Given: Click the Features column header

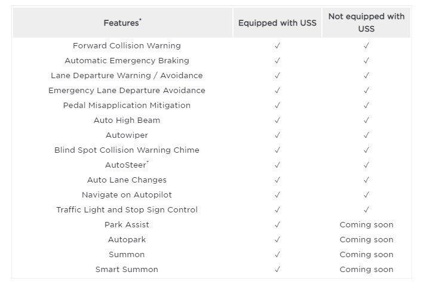Looking at the screenshot, I should click(122, 23).
